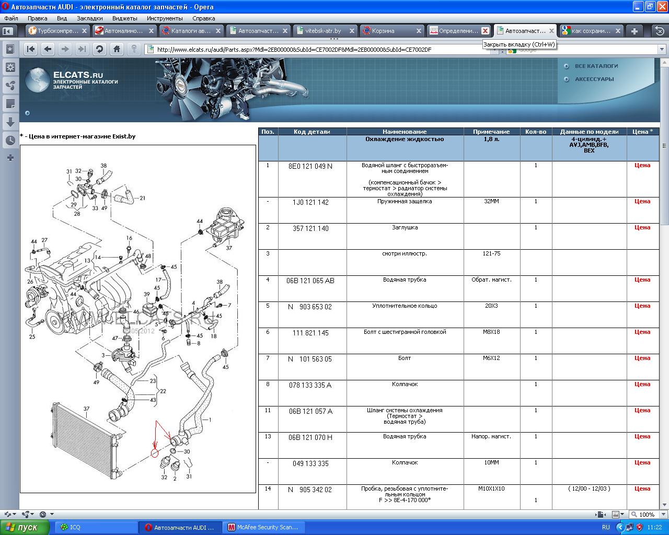Open the Opera Unite side panel

tap(10, 86)
